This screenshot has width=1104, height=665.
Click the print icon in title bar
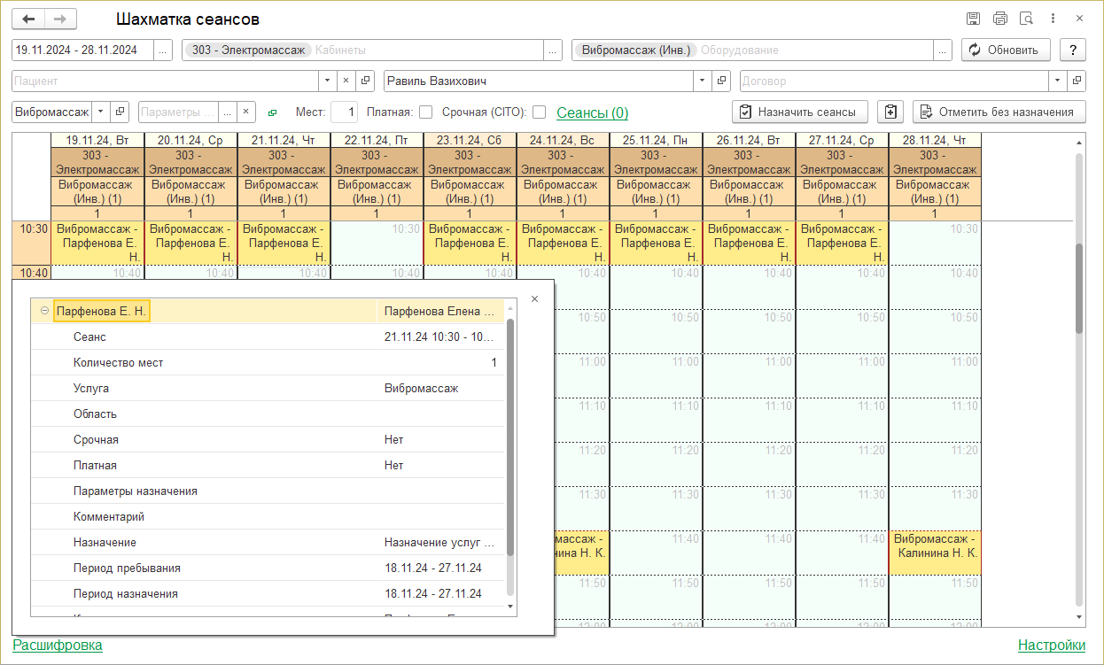tap(999, 19)
